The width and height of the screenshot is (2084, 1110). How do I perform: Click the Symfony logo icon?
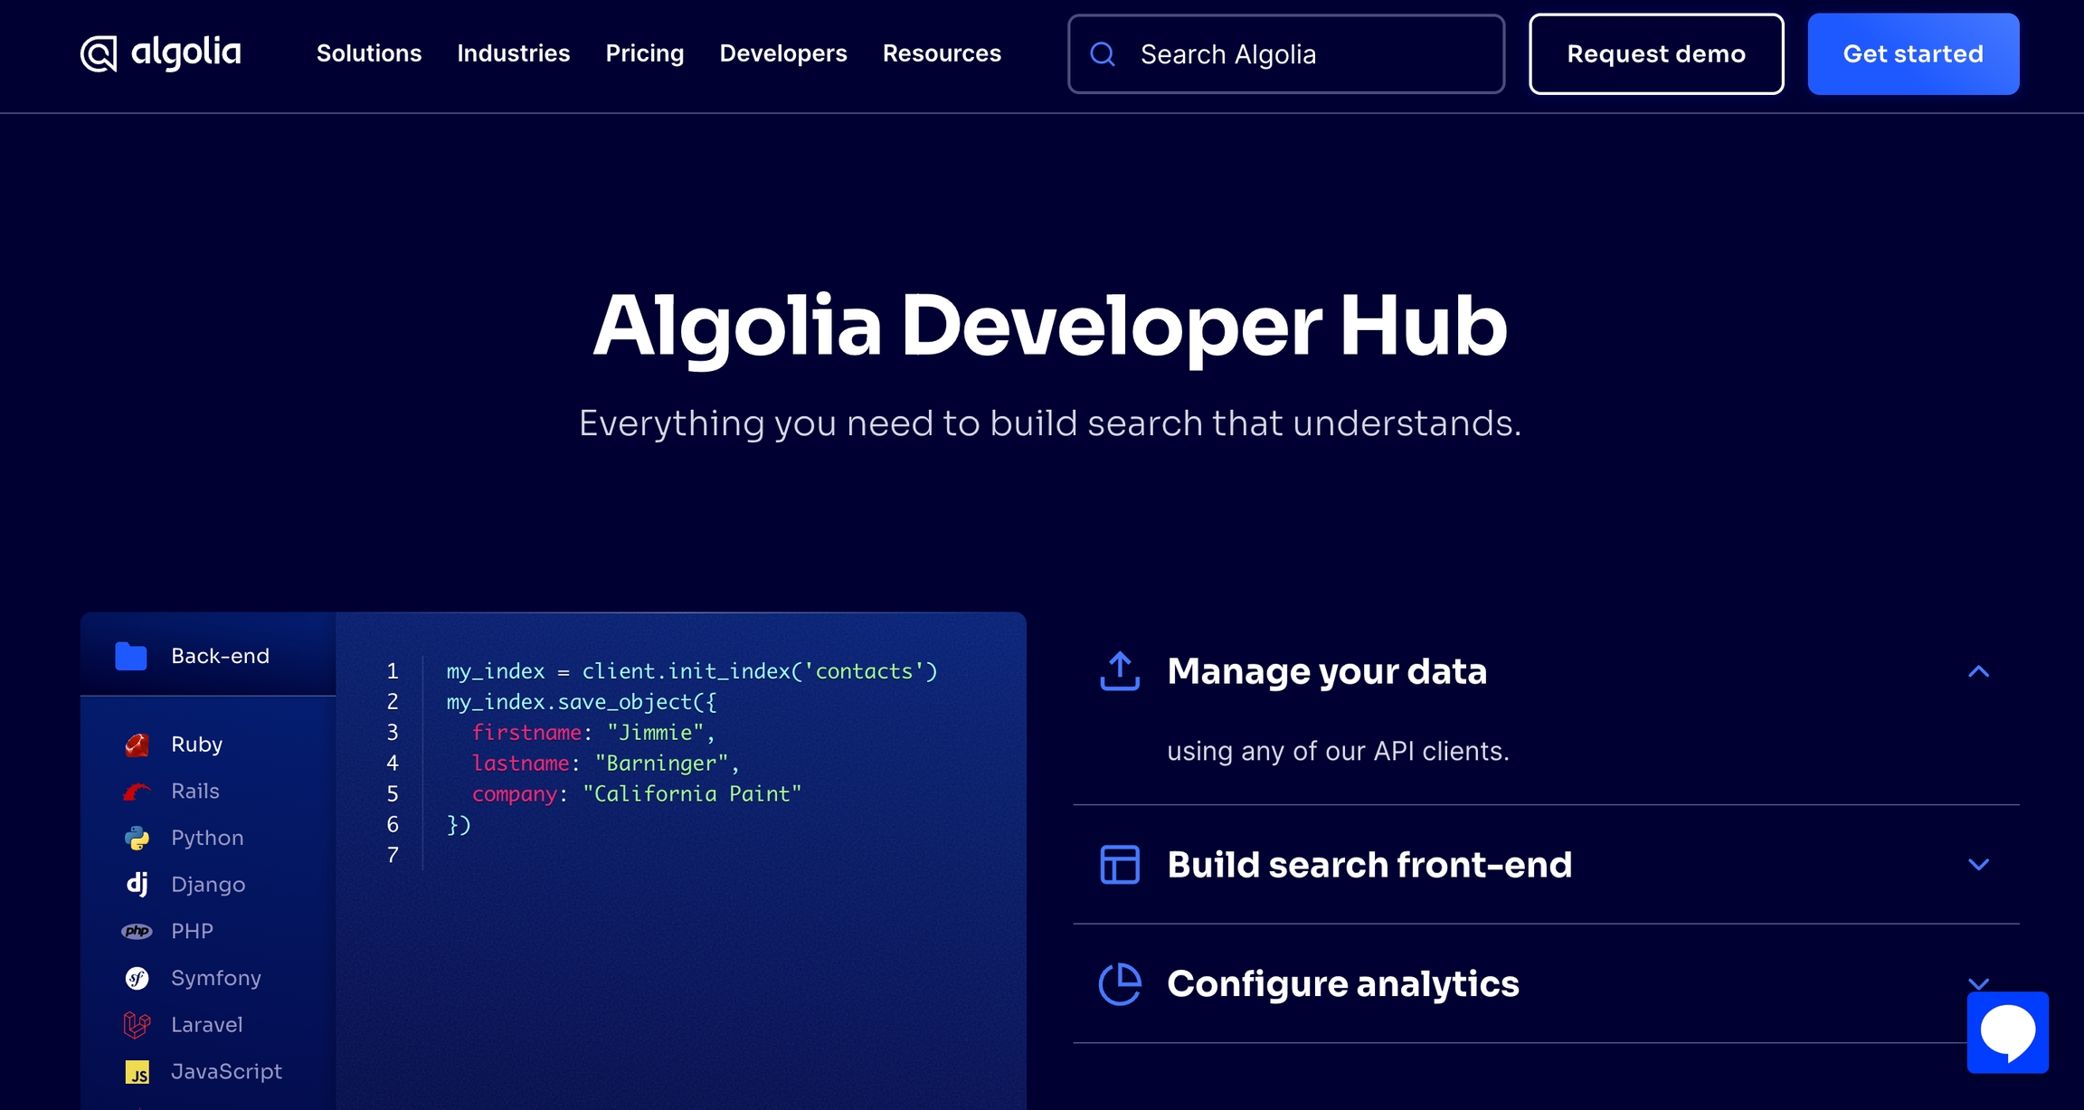[137, 978]
